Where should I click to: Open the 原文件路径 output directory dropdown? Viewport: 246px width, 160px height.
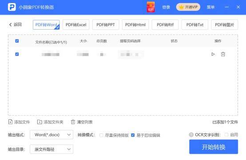point(52,149)
